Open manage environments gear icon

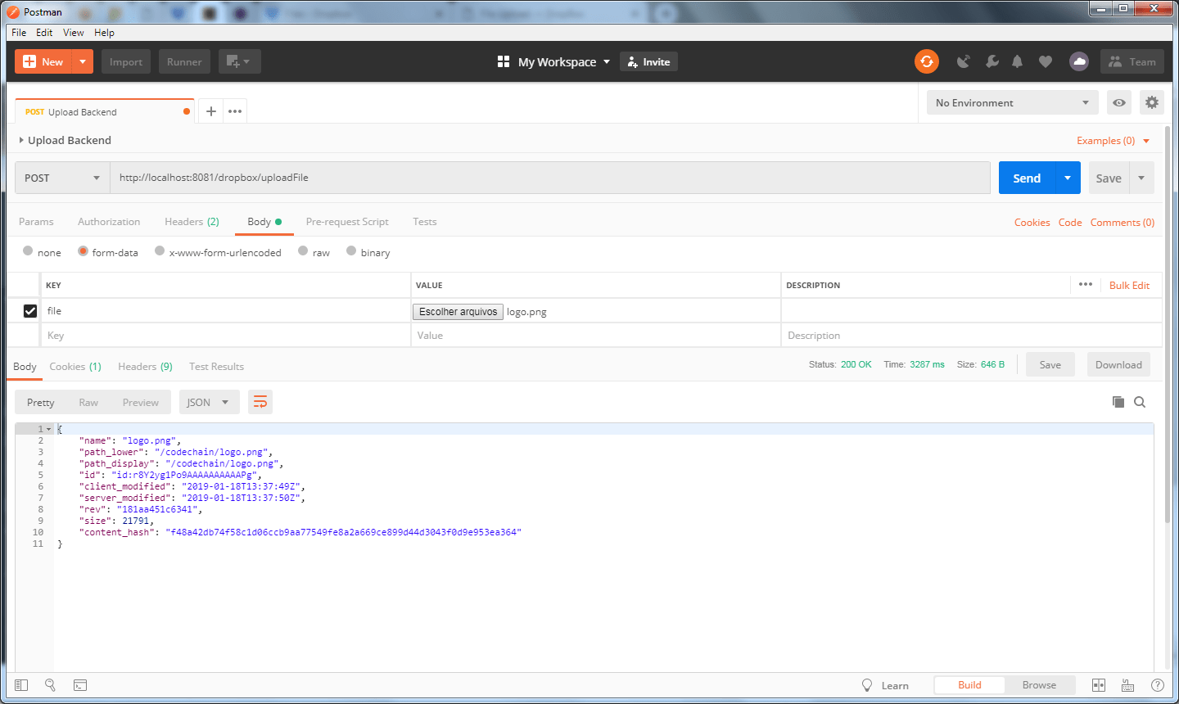1152,102
